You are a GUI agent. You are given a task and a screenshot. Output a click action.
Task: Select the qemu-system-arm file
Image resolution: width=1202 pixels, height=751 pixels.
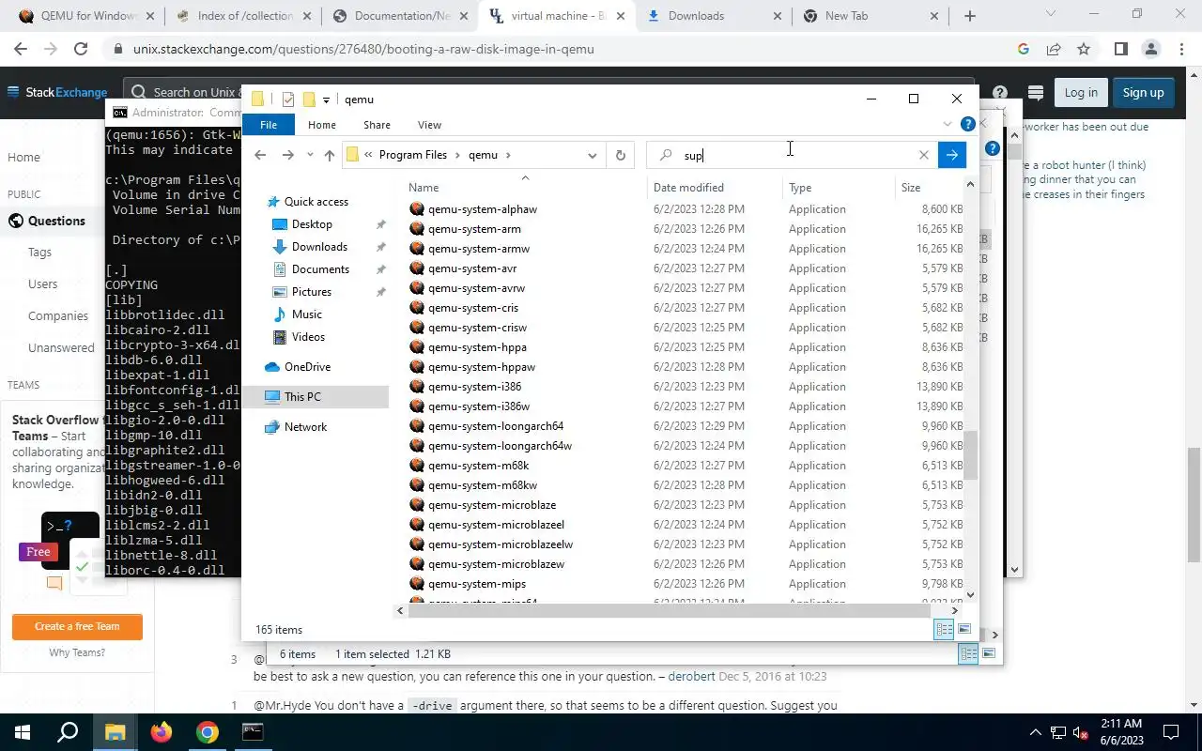click(x=474, y=229)
